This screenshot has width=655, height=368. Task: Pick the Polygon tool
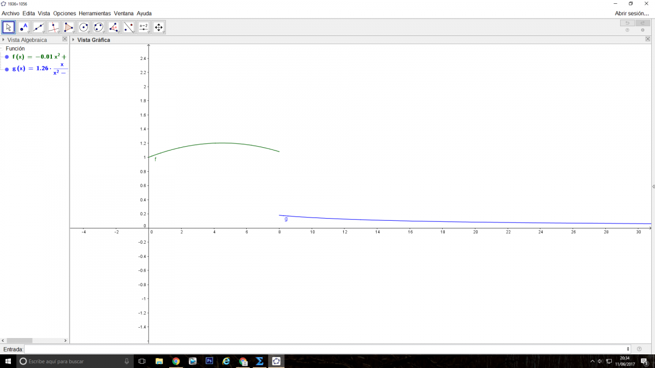[68, 27]
